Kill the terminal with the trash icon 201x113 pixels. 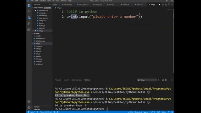[166, 80]
